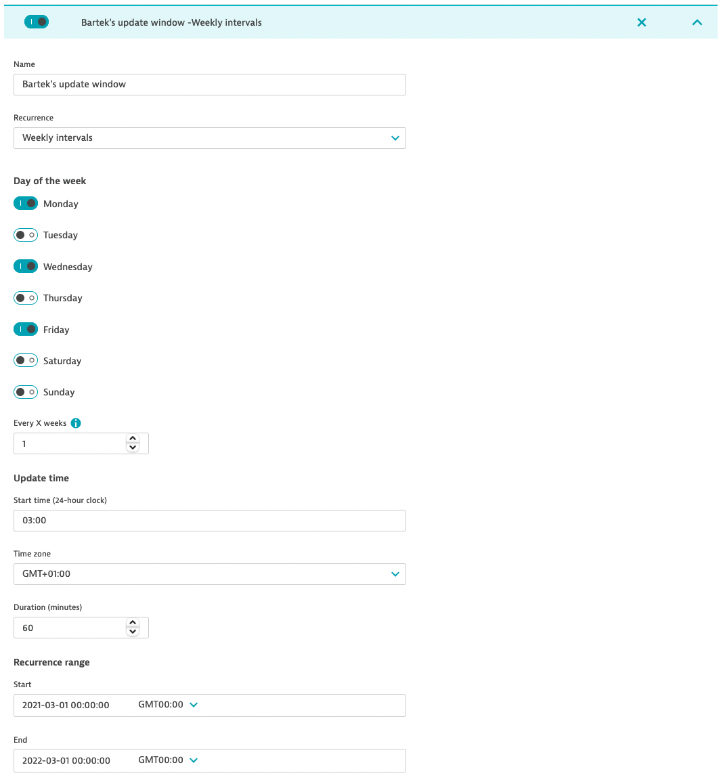Image resolution: width=723 pixels, height=784 pixels.
Task: Enable the Saturday toggle
Action: pyautogui.click(x=26, y=360)
